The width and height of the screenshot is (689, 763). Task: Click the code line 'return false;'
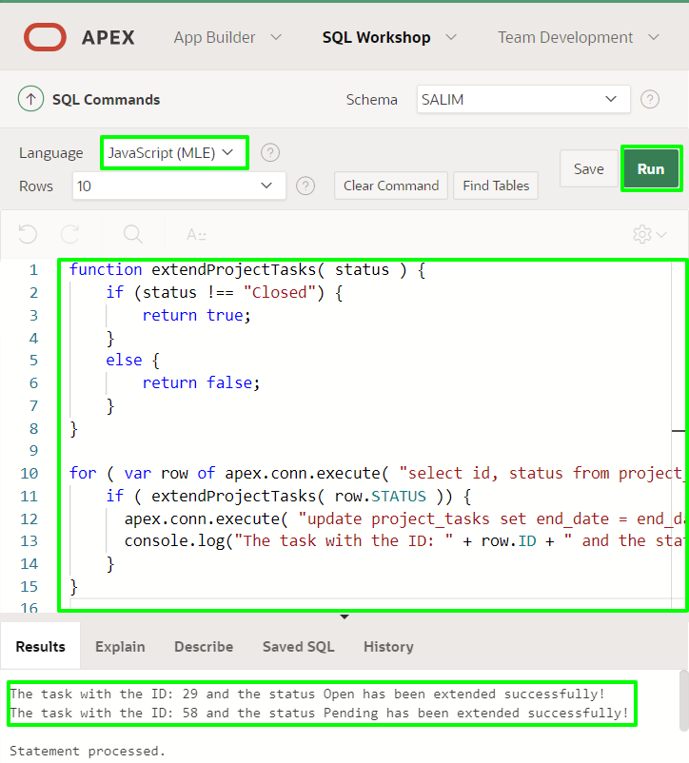(202, 382)
